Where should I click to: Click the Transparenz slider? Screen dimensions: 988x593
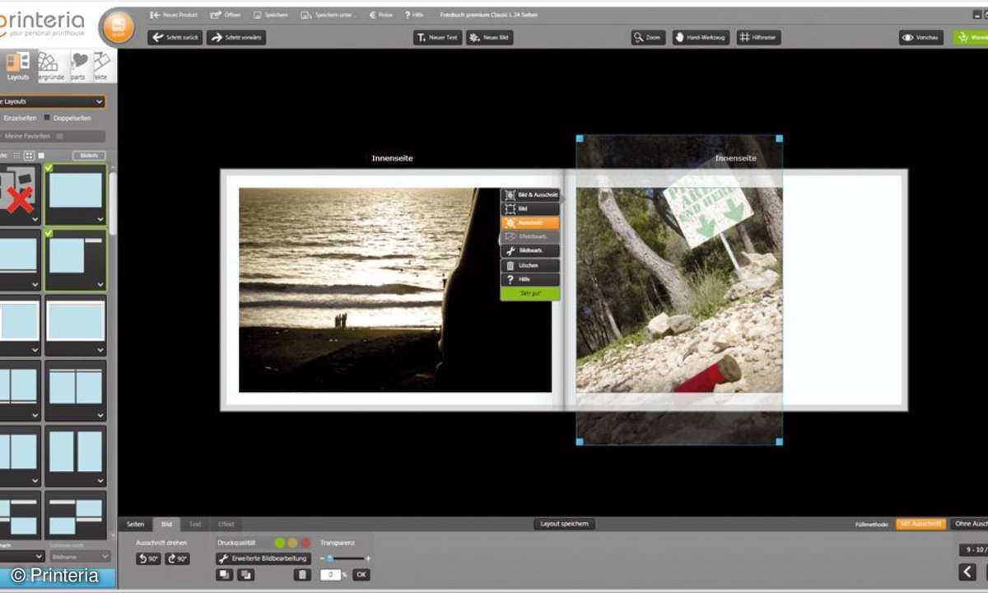coord(346,558)
